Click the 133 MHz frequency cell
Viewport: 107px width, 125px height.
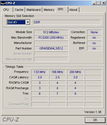click(40, 72)
